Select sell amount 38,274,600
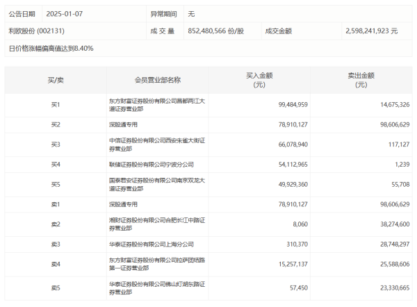 click(395, 224)
